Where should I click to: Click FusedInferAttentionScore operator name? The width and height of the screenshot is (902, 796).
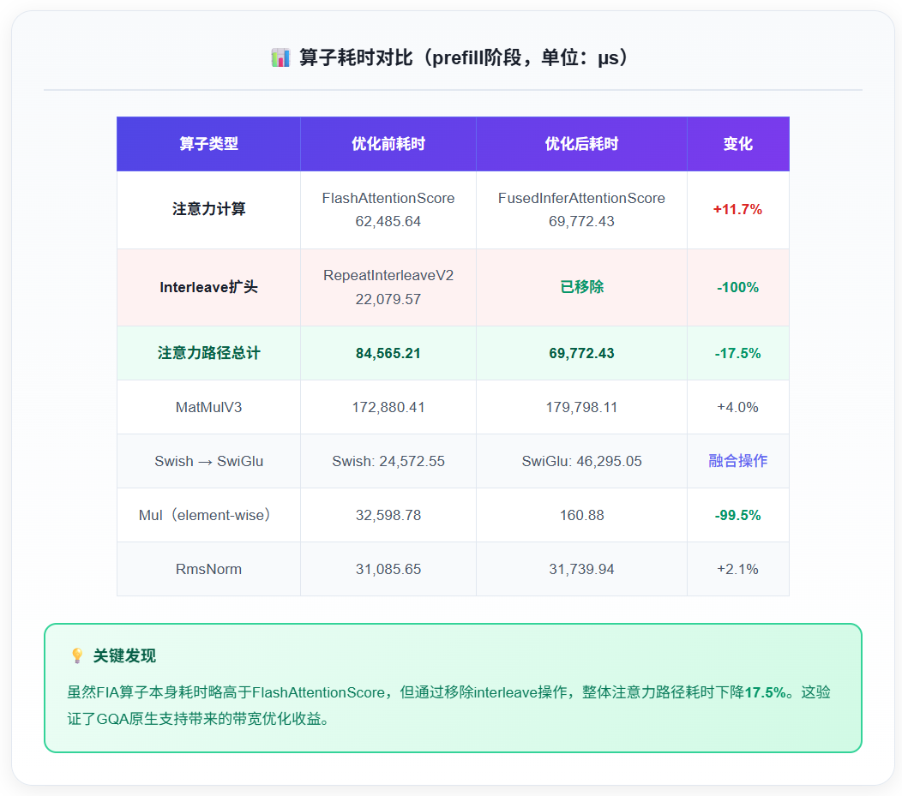(x=581, y=198)
